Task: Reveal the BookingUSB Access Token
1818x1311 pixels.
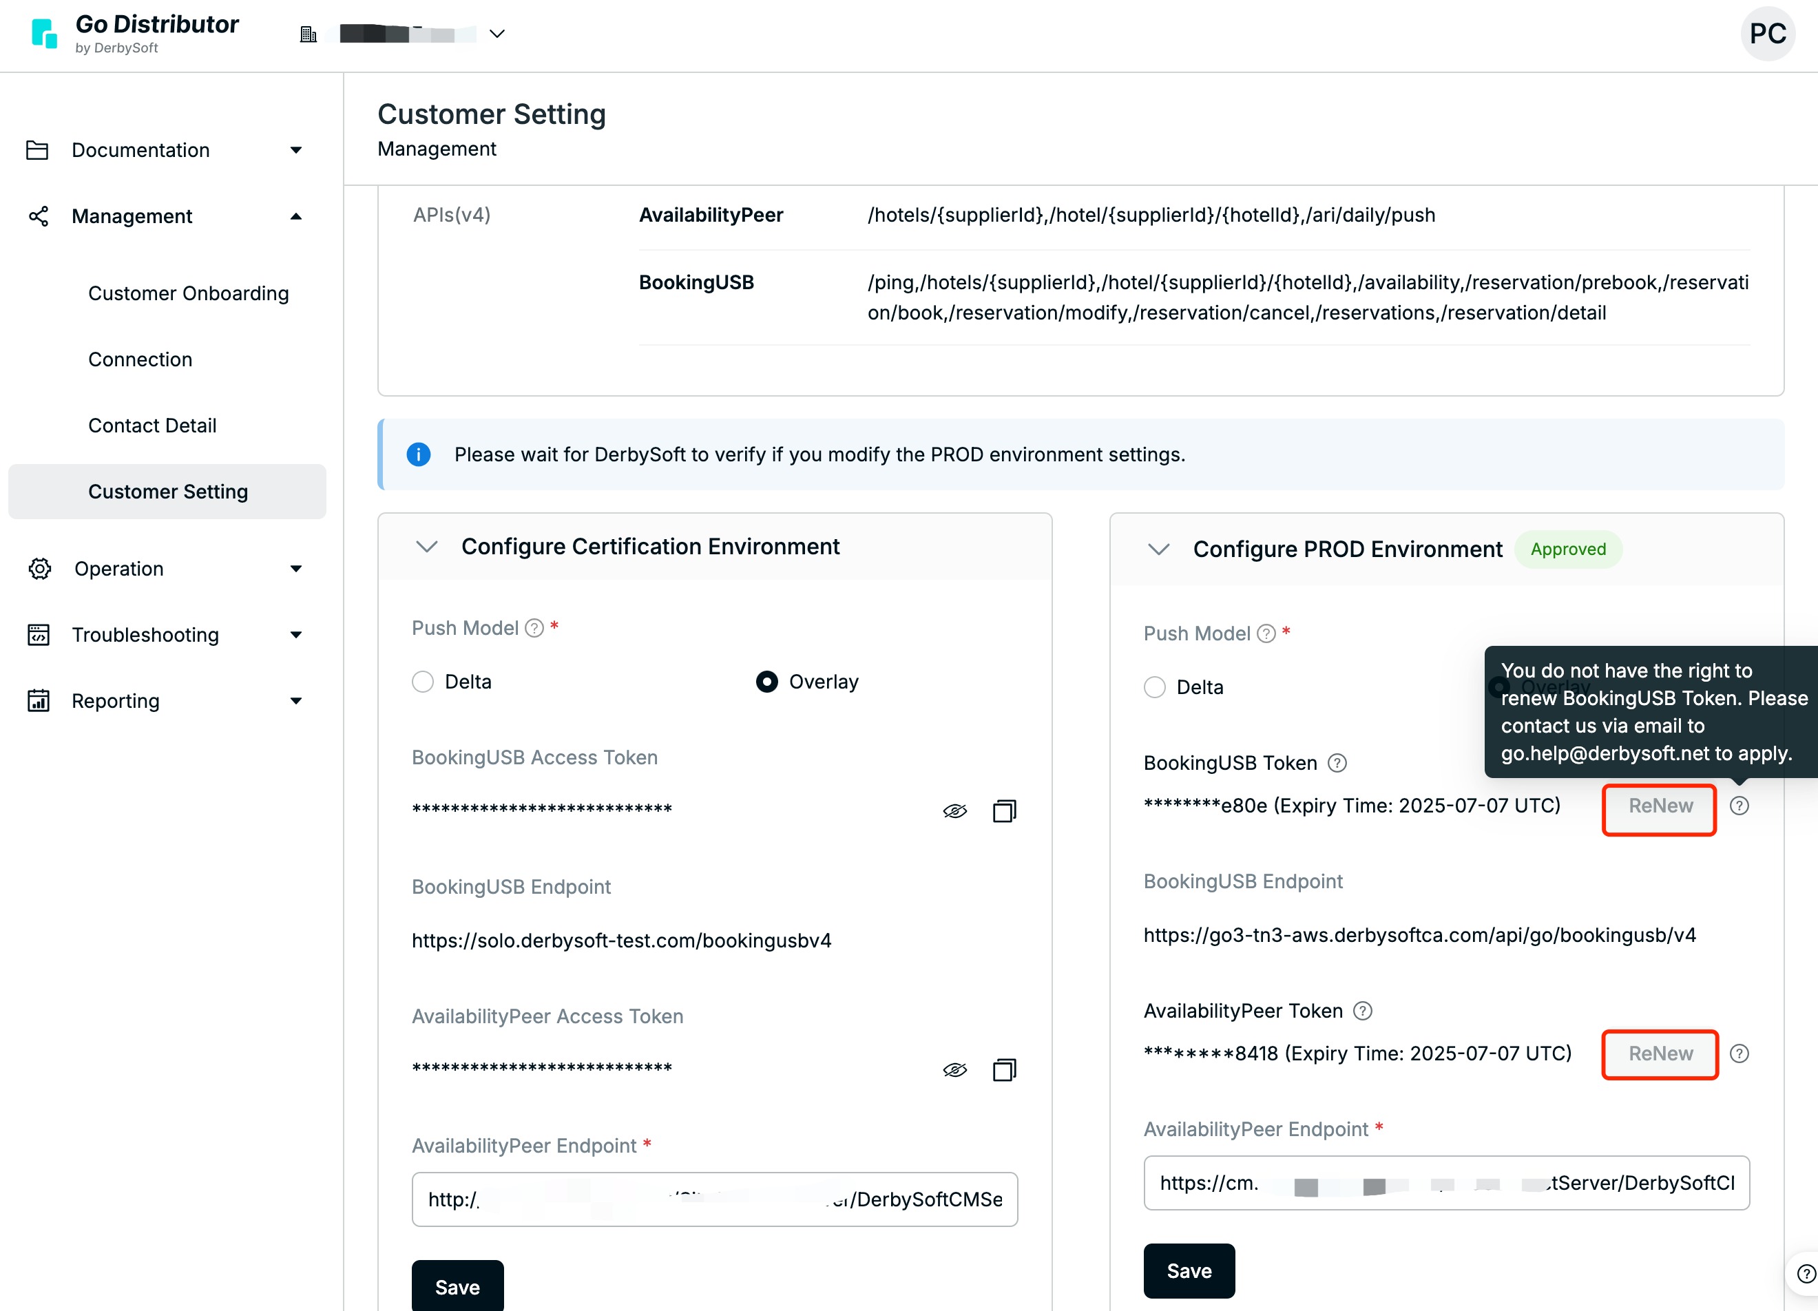Action: coord(954,811)
